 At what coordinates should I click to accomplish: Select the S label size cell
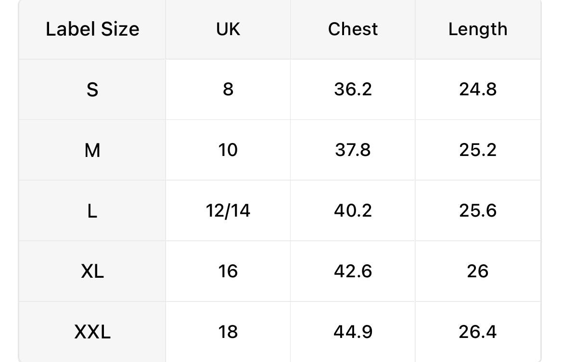coord(92,90)
